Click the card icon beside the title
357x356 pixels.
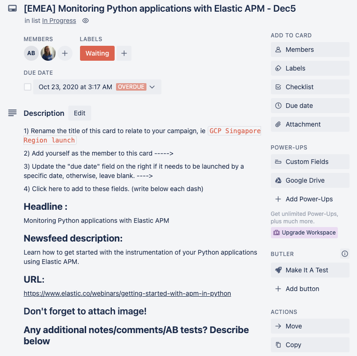click(12, 8)
